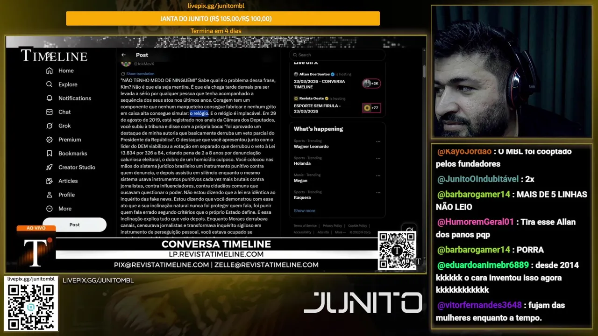598x336 pixels.
Task: Expand the More sidebar menu
Action: coord(59,209)
